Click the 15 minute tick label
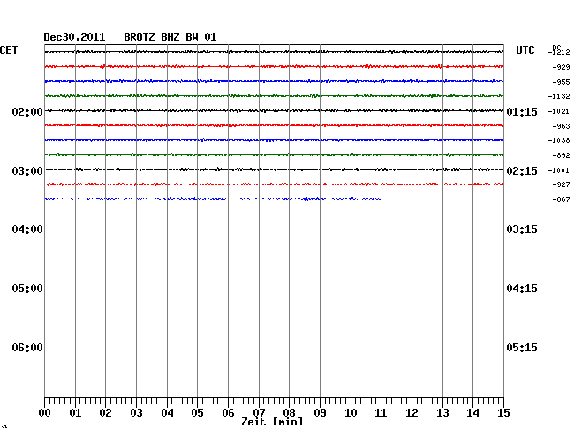This screenshot has height=436, width=574. tap(503, 413)
